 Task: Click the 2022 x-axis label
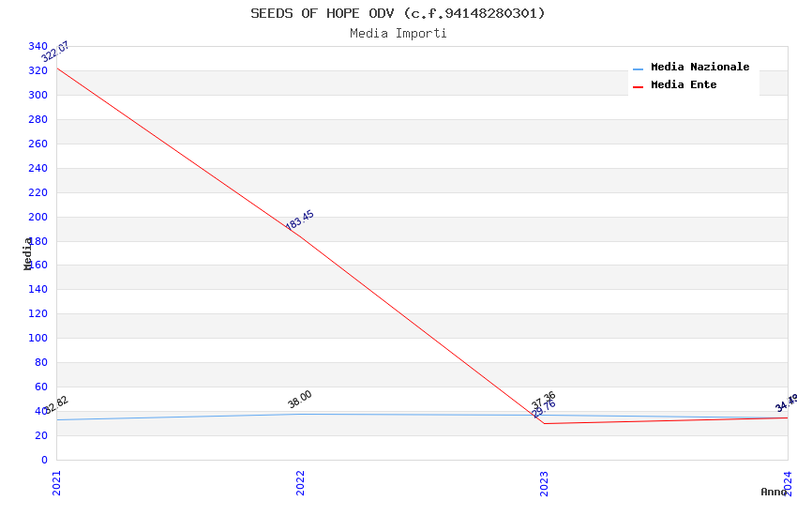pos(300,483)
